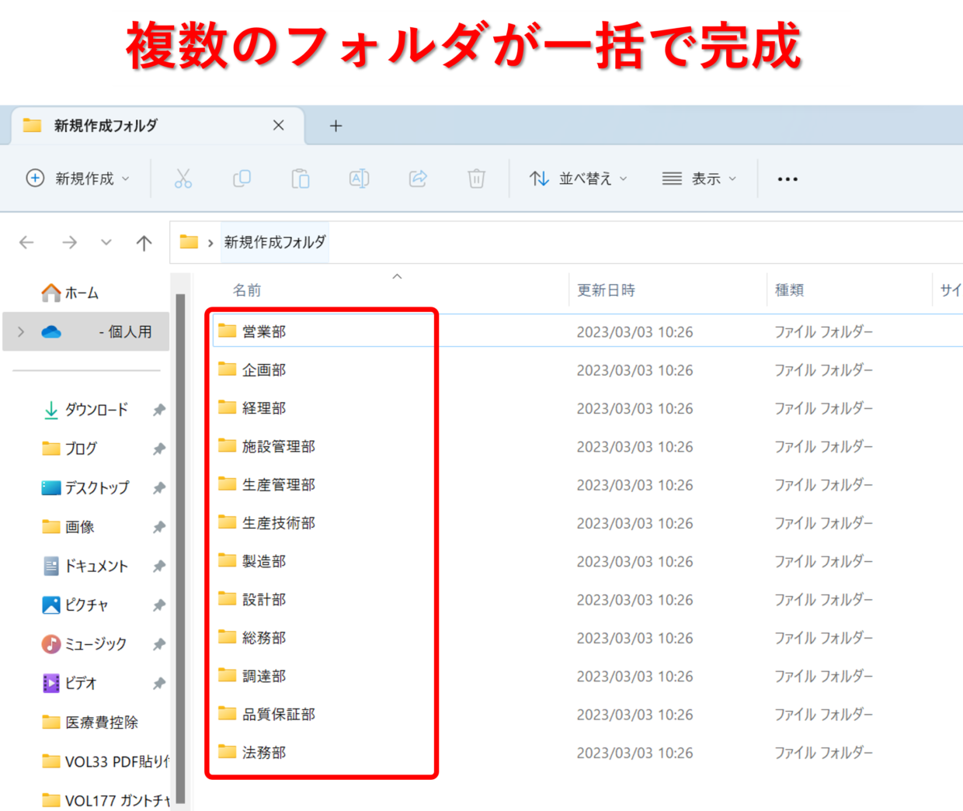The width and height of the screenshot is (963, 811).
Task: Click the folder icon in address bar
Action: pos(189,242)
